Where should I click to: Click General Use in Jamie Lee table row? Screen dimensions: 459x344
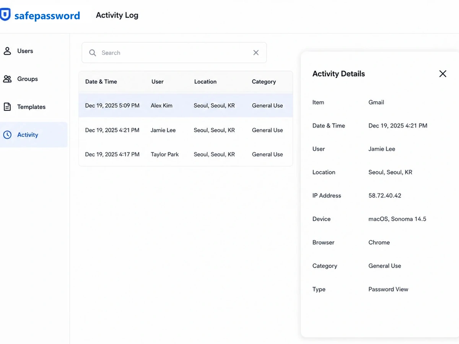[x=267, y=130]
